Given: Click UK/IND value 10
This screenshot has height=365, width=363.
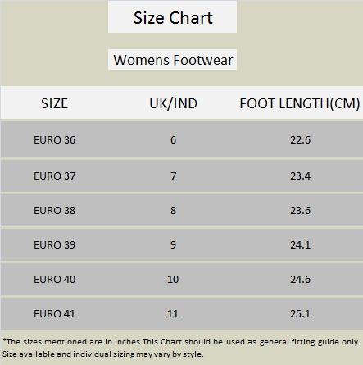Looking at the screenshot, I should pos(173,279).
